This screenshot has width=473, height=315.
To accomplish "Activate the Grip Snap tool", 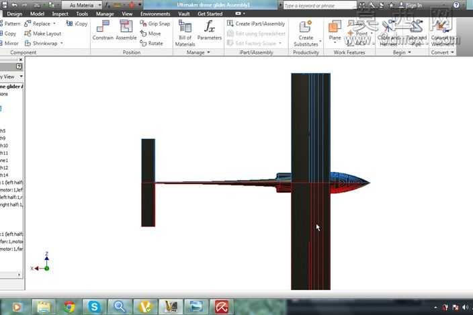I will (155, 24).
